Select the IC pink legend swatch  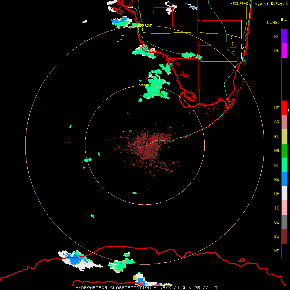point(285,208)
